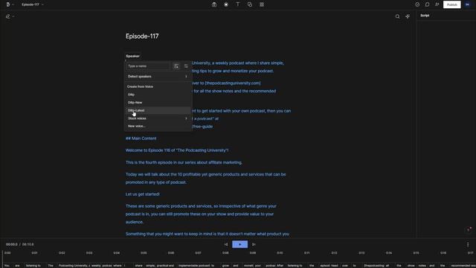Expand the Stock voices submenu

[158, 118]
